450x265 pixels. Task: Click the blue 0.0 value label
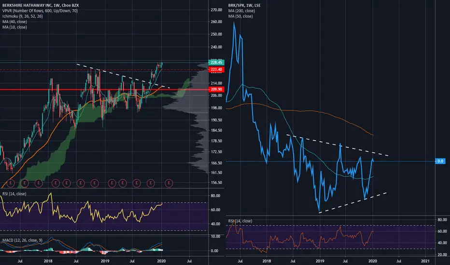pyautogui.click(x=440, y=161)
